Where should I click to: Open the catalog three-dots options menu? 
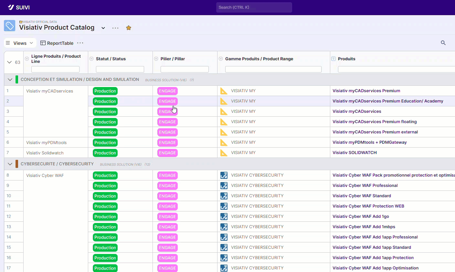point(115,28)
